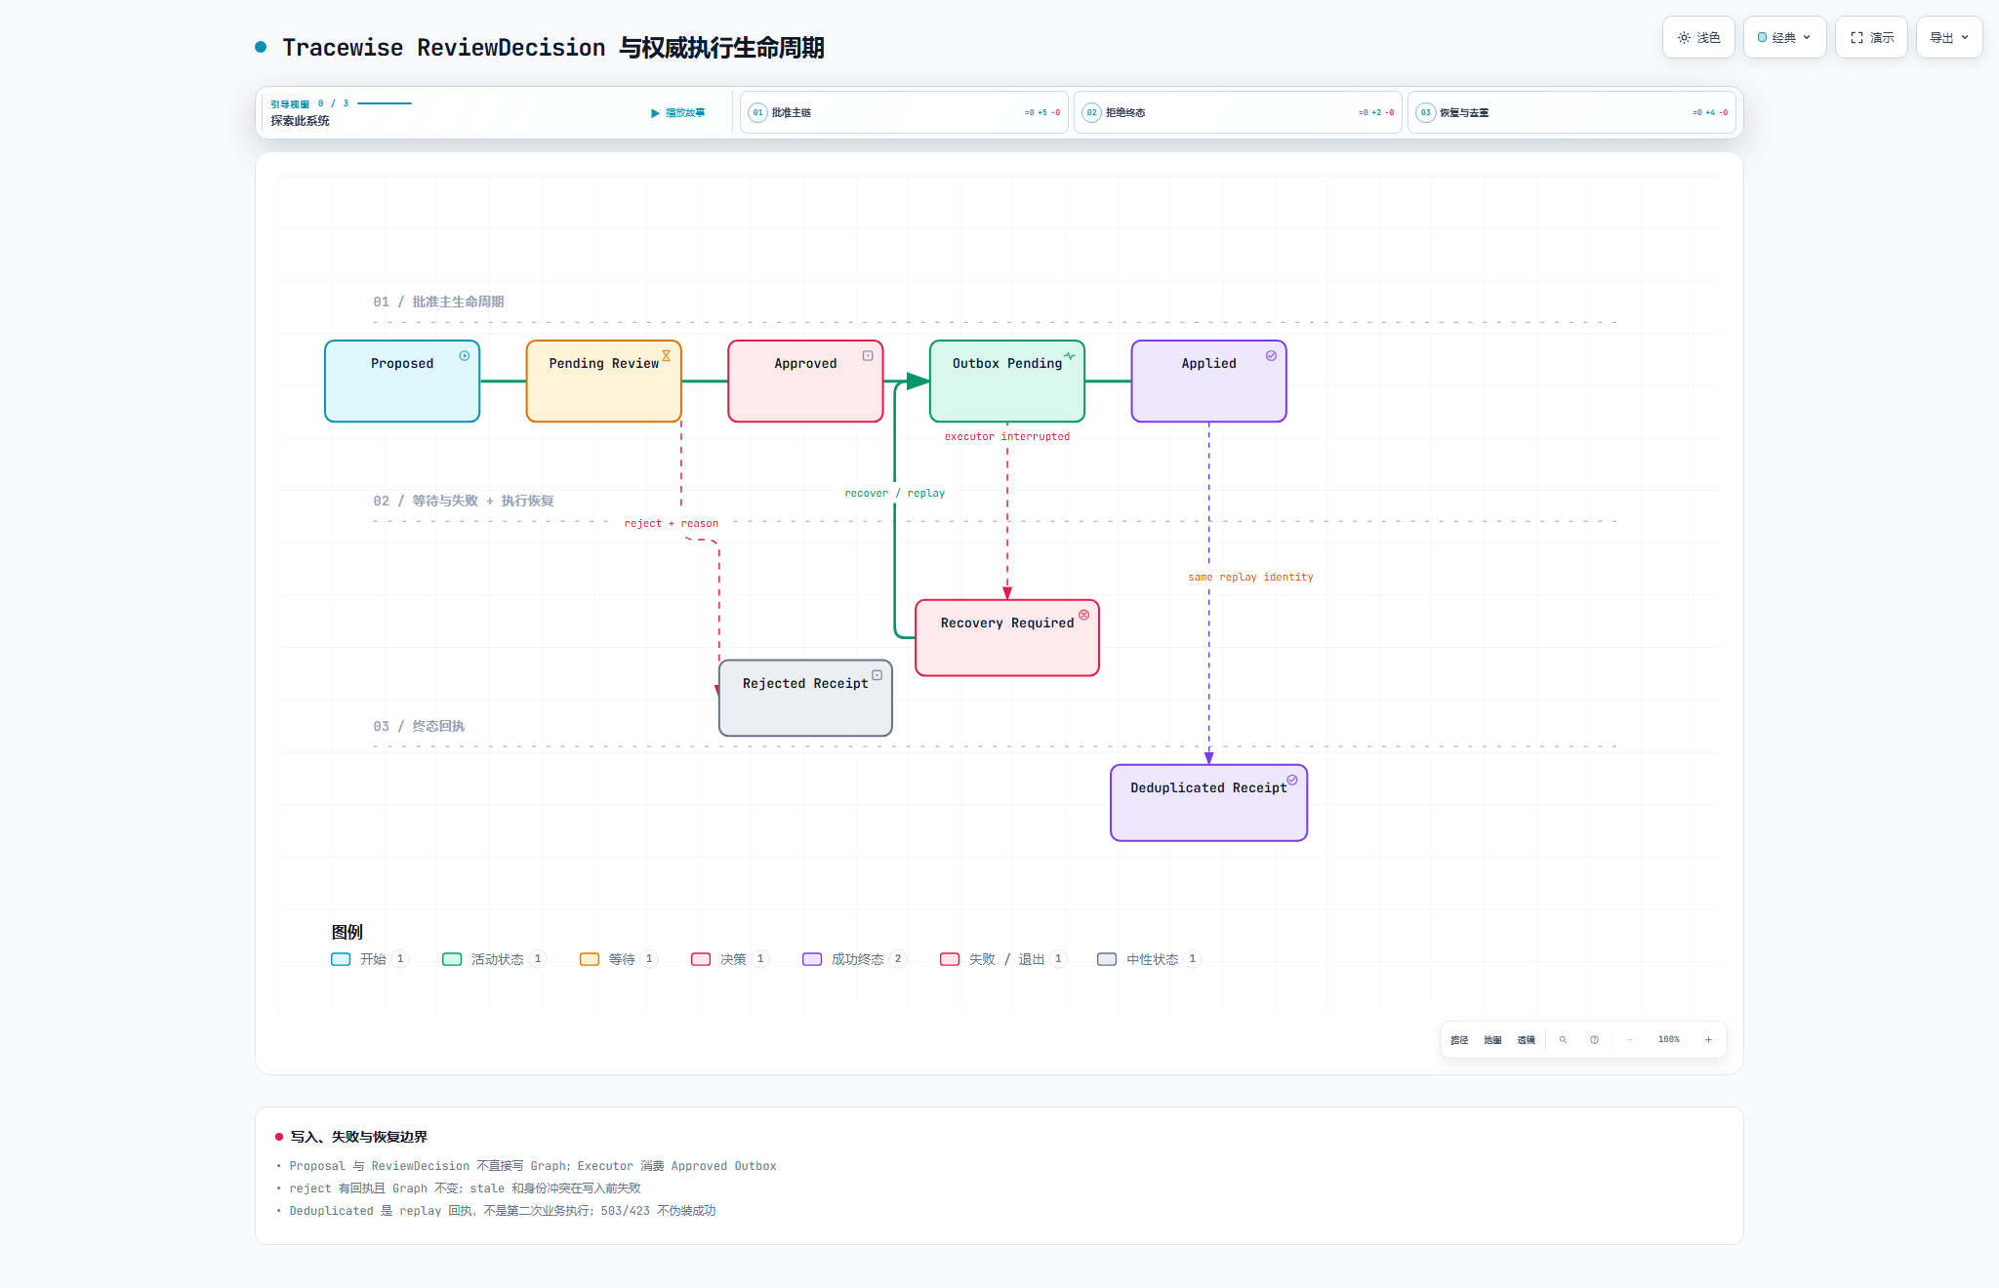Screen dimensions: 1999x1288
Task: Toggle the 地图 map mode
Action: 1492,1040
